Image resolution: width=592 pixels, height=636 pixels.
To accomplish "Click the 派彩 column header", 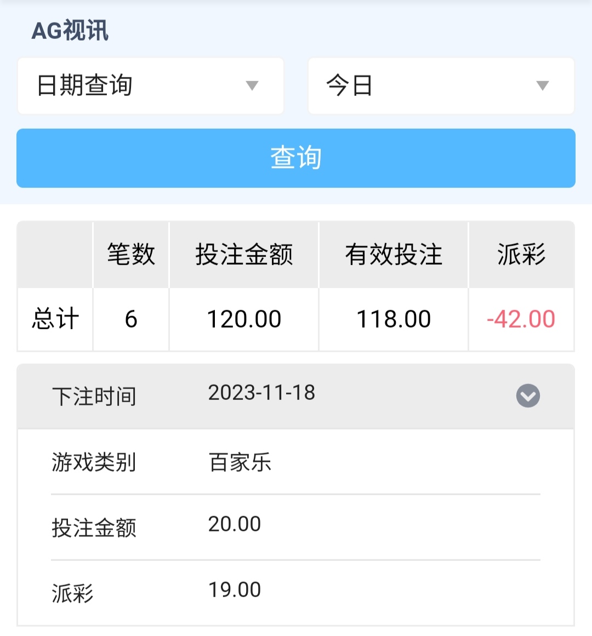I will click(521, 255).
